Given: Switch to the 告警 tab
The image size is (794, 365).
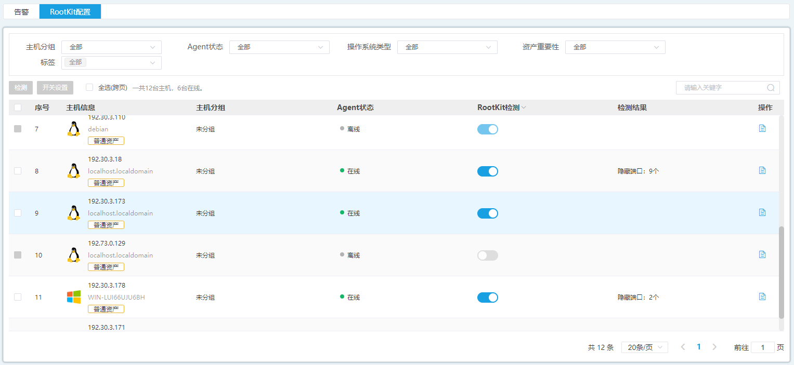Looking at the screenshot, I should tap(21, 12).
